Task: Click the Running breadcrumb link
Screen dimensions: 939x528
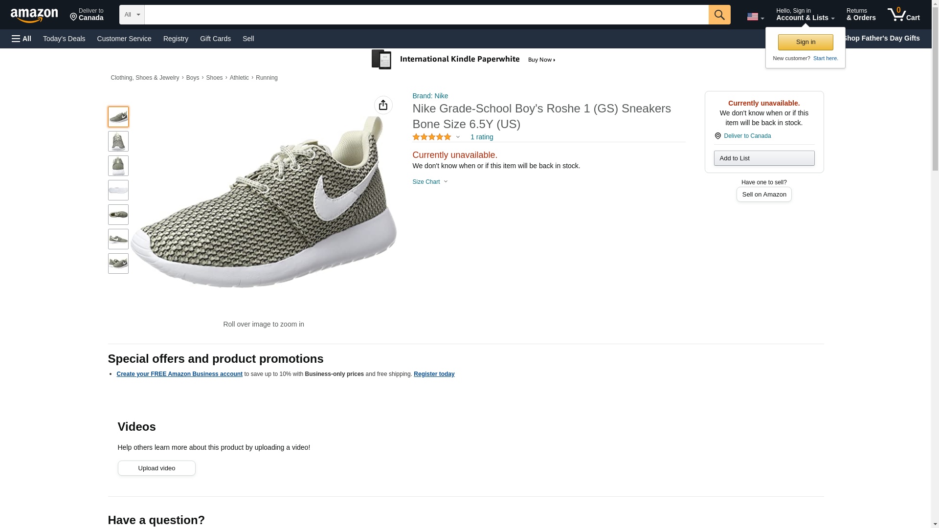Action: point(267,78)
